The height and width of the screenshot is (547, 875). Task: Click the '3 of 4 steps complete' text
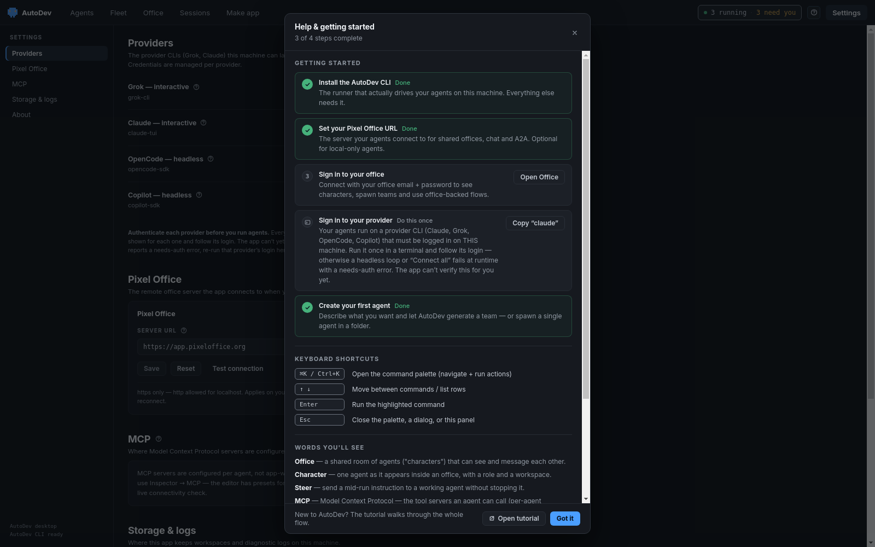328,38
